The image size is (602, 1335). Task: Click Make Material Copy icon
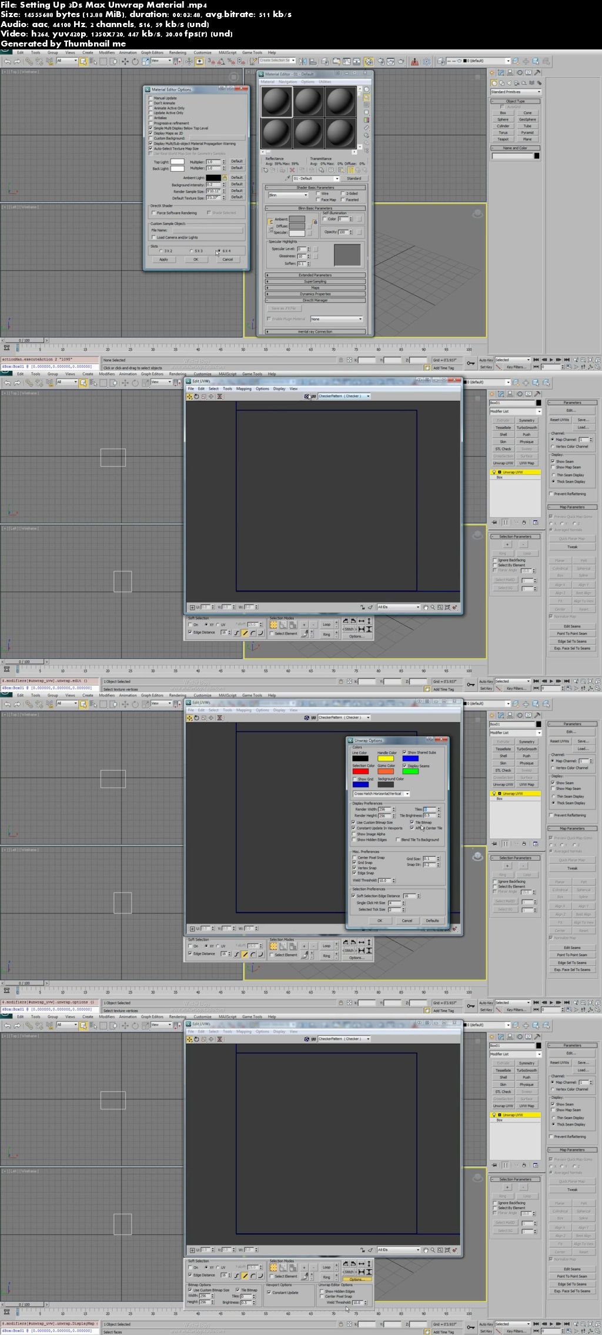(302, 170)
